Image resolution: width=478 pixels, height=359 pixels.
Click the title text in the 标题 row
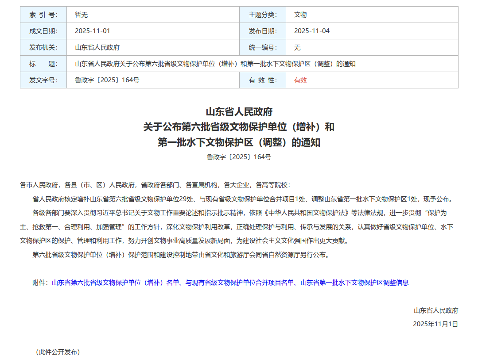pyautogui.click(x=215, y=64)
